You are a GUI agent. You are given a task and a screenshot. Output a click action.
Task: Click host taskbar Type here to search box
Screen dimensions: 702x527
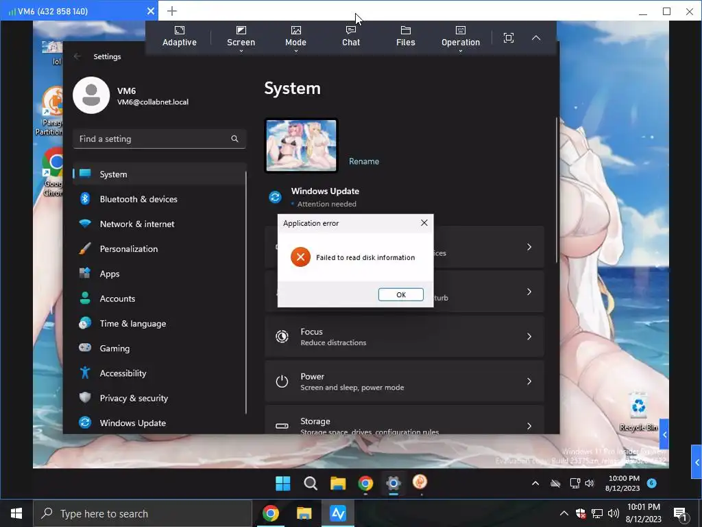point(143,513)
